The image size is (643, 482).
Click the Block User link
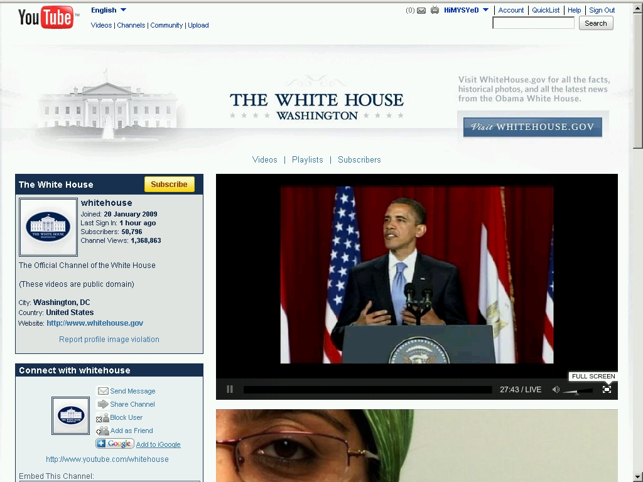pyautogui.click(x=126, y=417)
